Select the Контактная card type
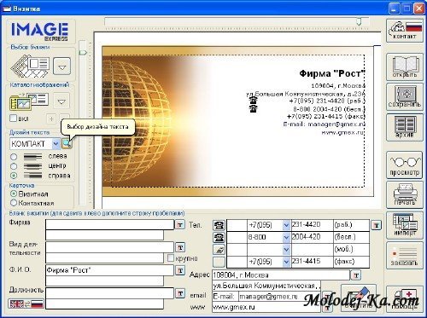Image resolution: width=427 pixels, height=318 pixels. click(x=14, y=203)
